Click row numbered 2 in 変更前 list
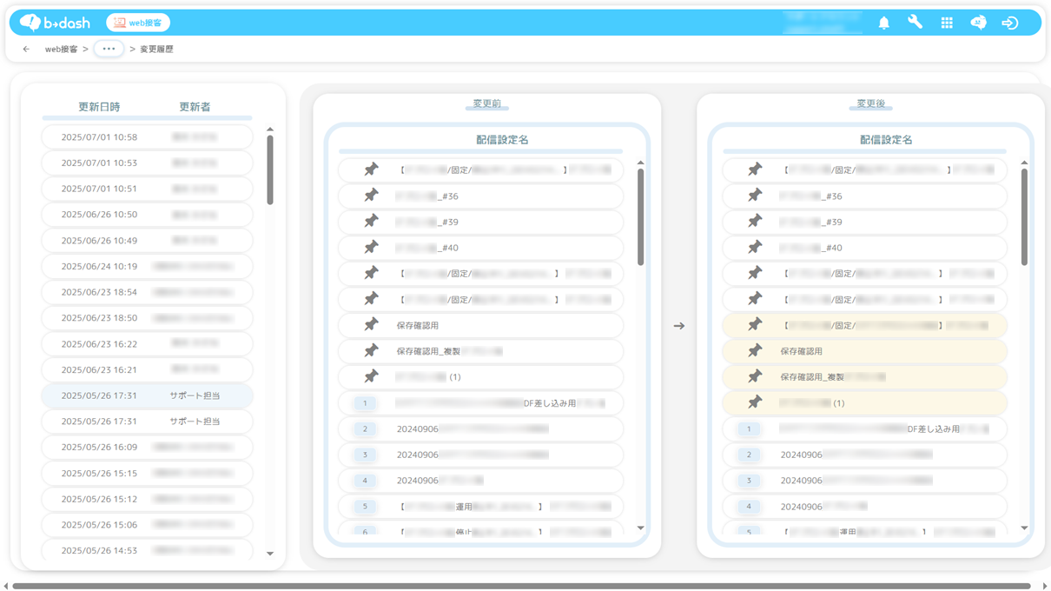This screenshot has width=1051, height=591. [480, 428]
